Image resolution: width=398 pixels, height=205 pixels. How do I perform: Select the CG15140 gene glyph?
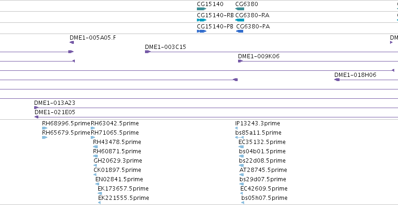click(202, 9)
